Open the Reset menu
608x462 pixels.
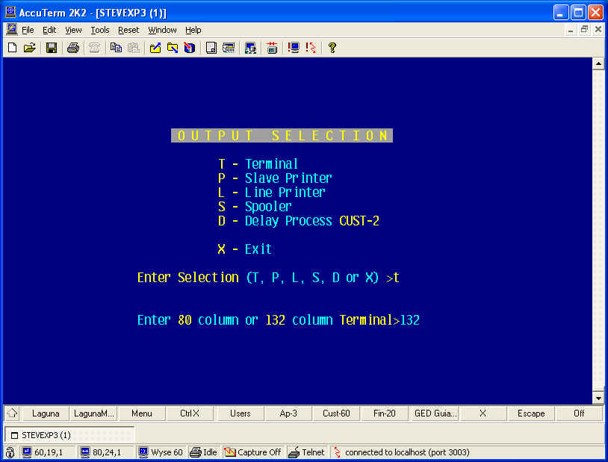coord(128,30)
